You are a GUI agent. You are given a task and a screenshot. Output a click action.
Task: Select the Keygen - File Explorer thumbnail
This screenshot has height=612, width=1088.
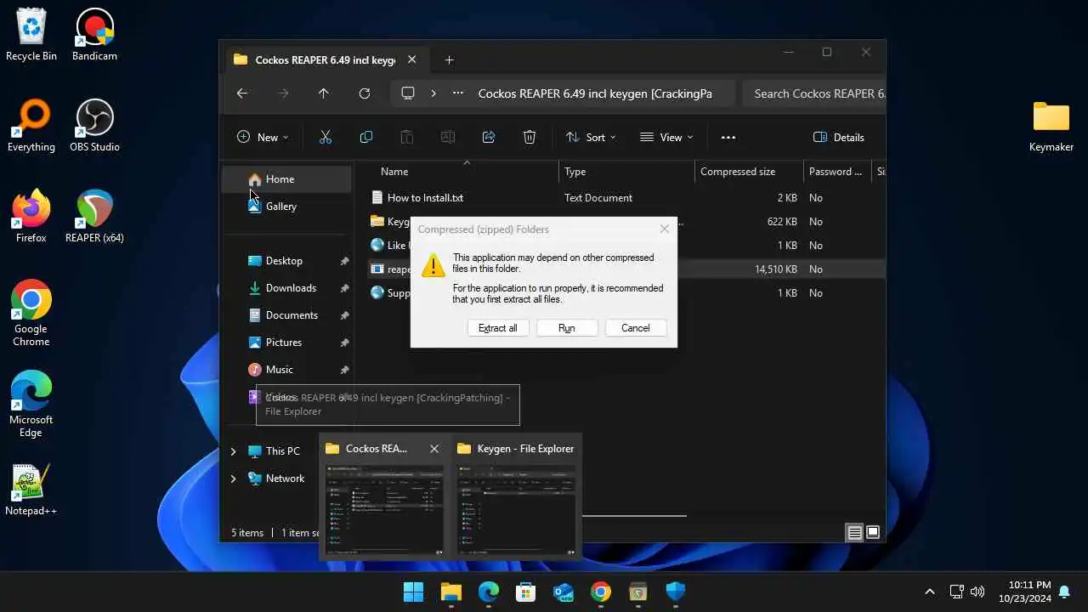click(x=515, y=497)
